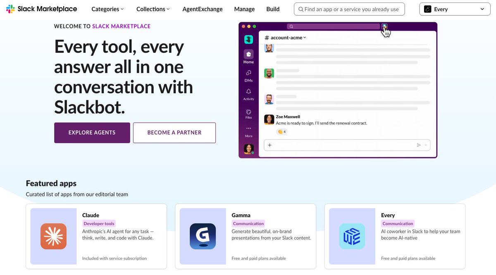Click the Become a Partner button
Screen dimensions: 496x275
click(x=174, y=133)
